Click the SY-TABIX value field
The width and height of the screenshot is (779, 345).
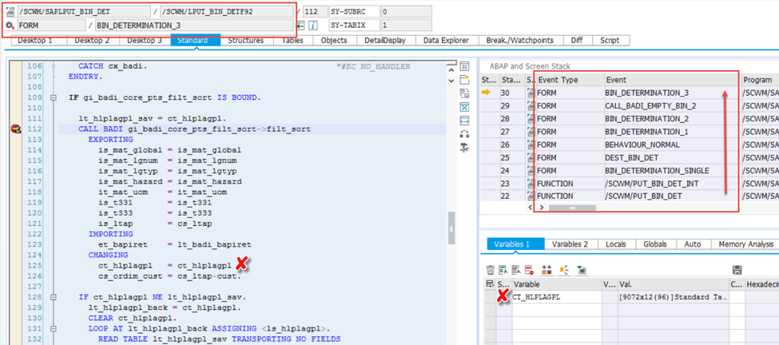tap(406, 26)
